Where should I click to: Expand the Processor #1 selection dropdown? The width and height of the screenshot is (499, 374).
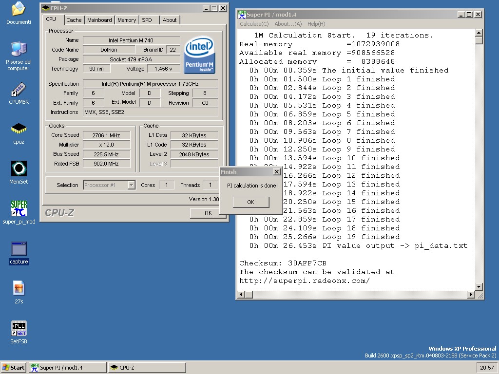(131, 185)
